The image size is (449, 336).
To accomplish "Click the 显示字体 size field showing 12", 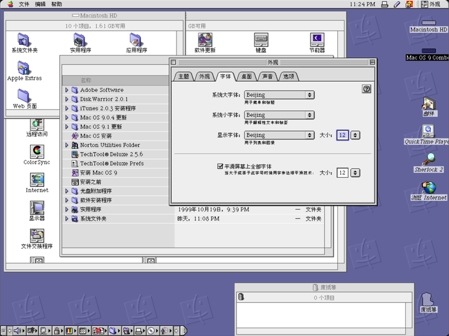I will point(342,135).
